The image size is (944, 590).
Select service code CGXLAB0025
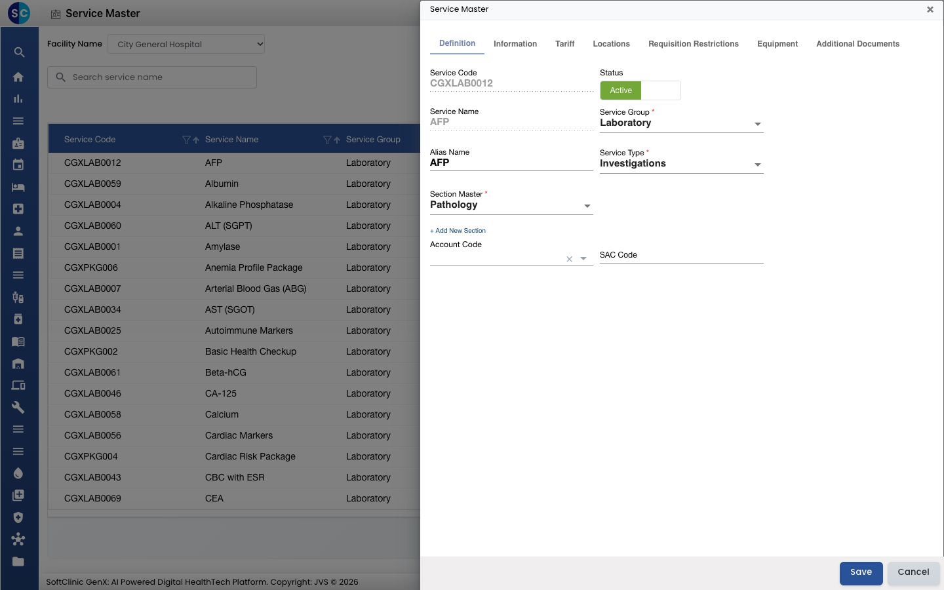(92, 330)
